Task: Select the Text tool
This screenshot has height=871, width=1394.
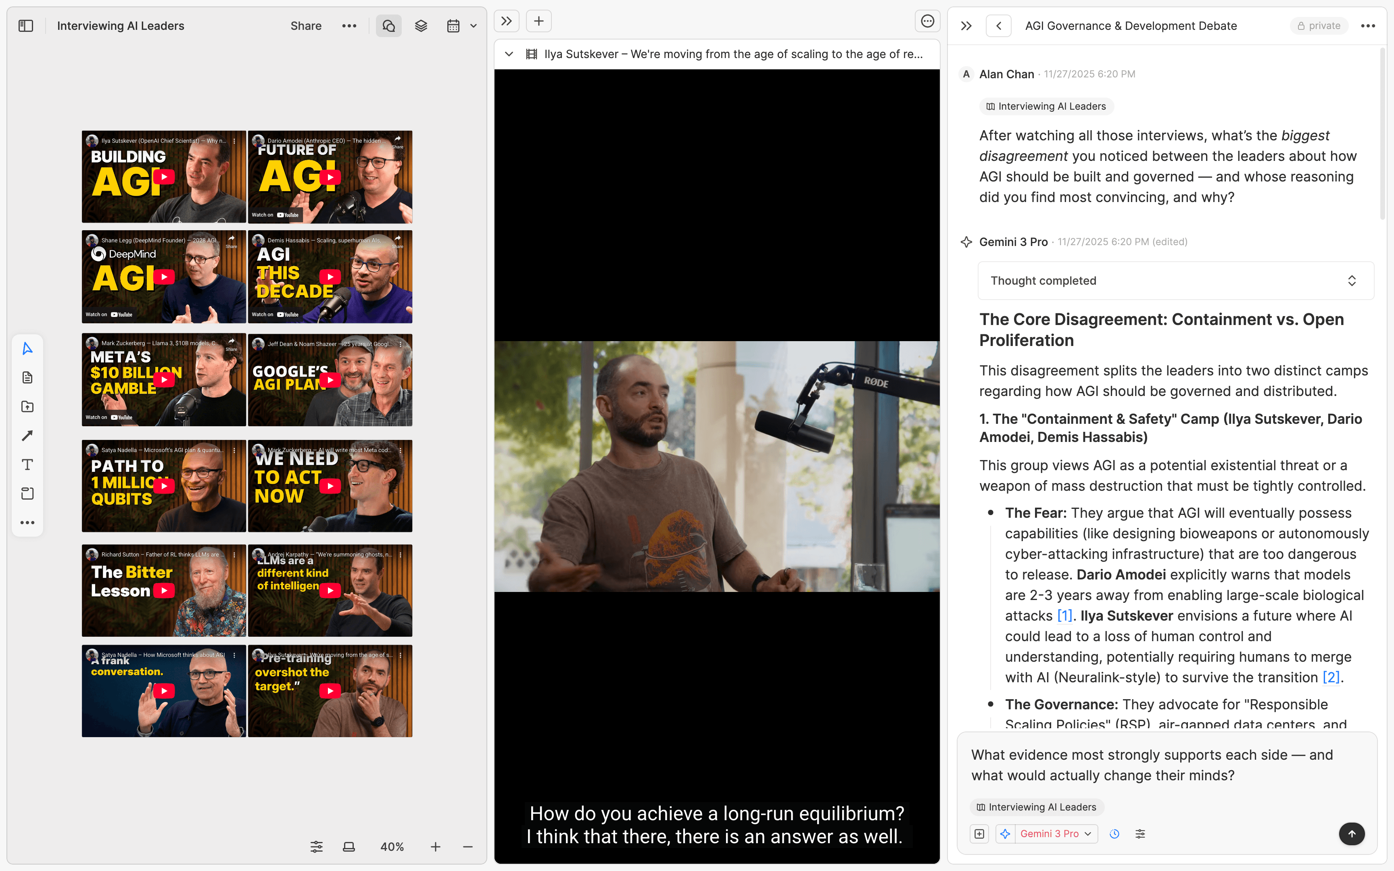Action: coord(27,464)
